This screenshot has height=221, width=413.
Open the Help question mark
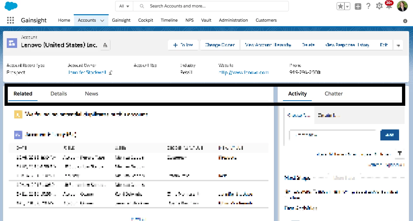click(x=368, y=6)
